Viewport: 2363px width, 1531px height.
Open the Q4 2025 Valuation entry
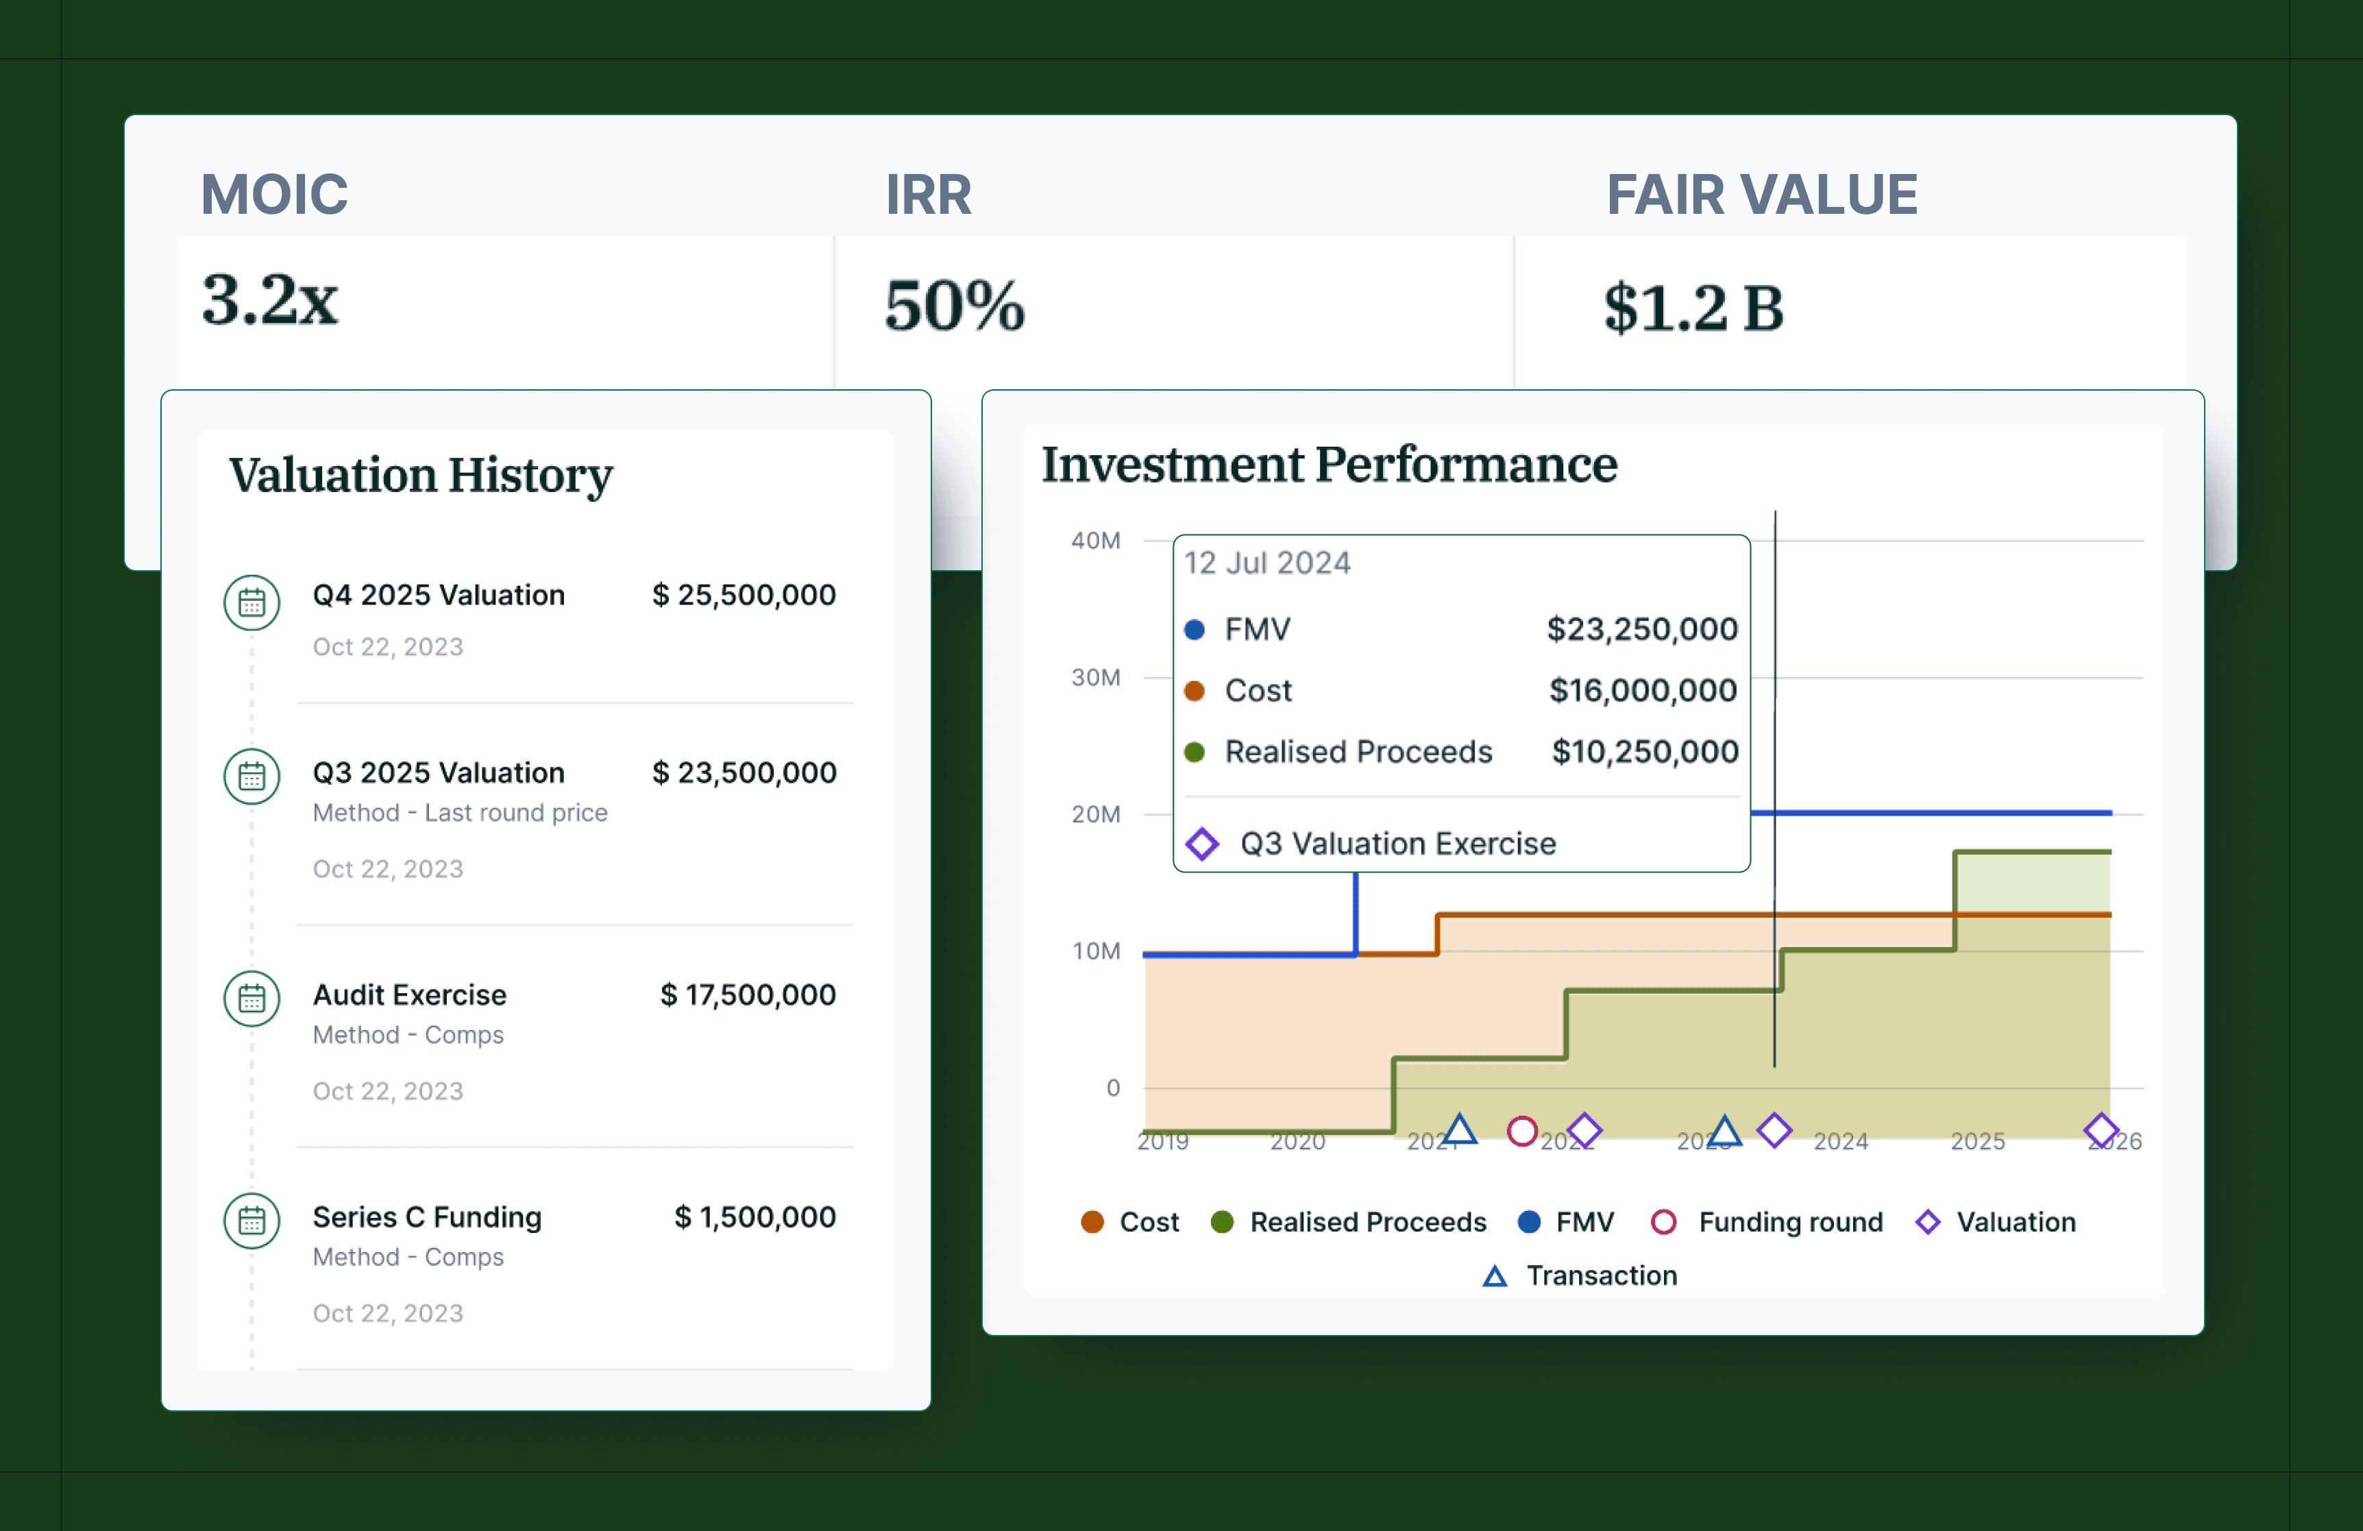(x=438, y=595)
